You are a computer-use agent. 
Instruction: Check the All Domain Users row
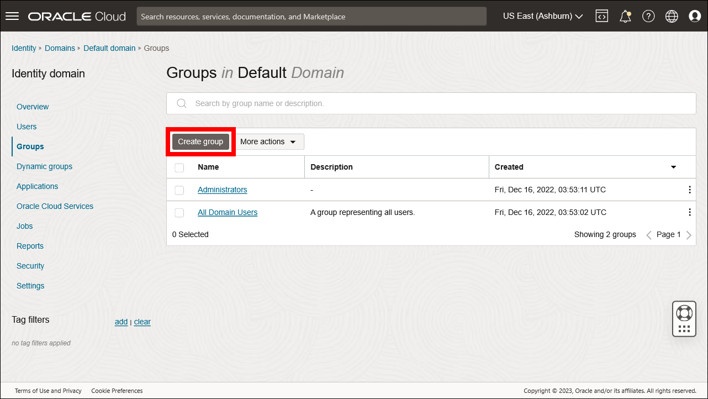click(x=179, y=212)
